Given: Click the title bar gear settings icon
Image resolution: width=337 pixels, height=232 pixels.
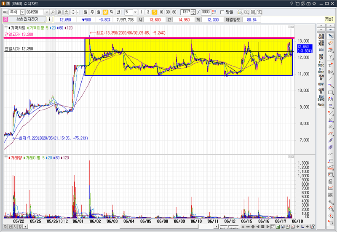Looking at the screenshot, I should pos(314,3).
